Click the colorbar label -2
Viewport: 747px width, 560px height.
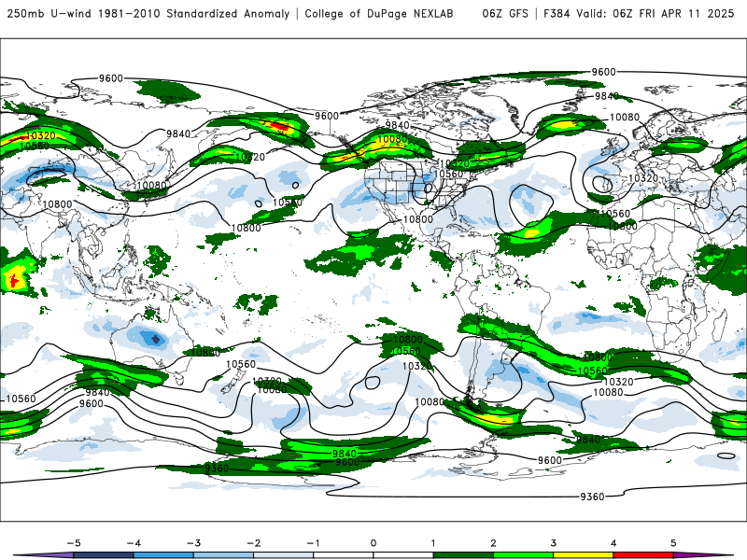[253, 543]
